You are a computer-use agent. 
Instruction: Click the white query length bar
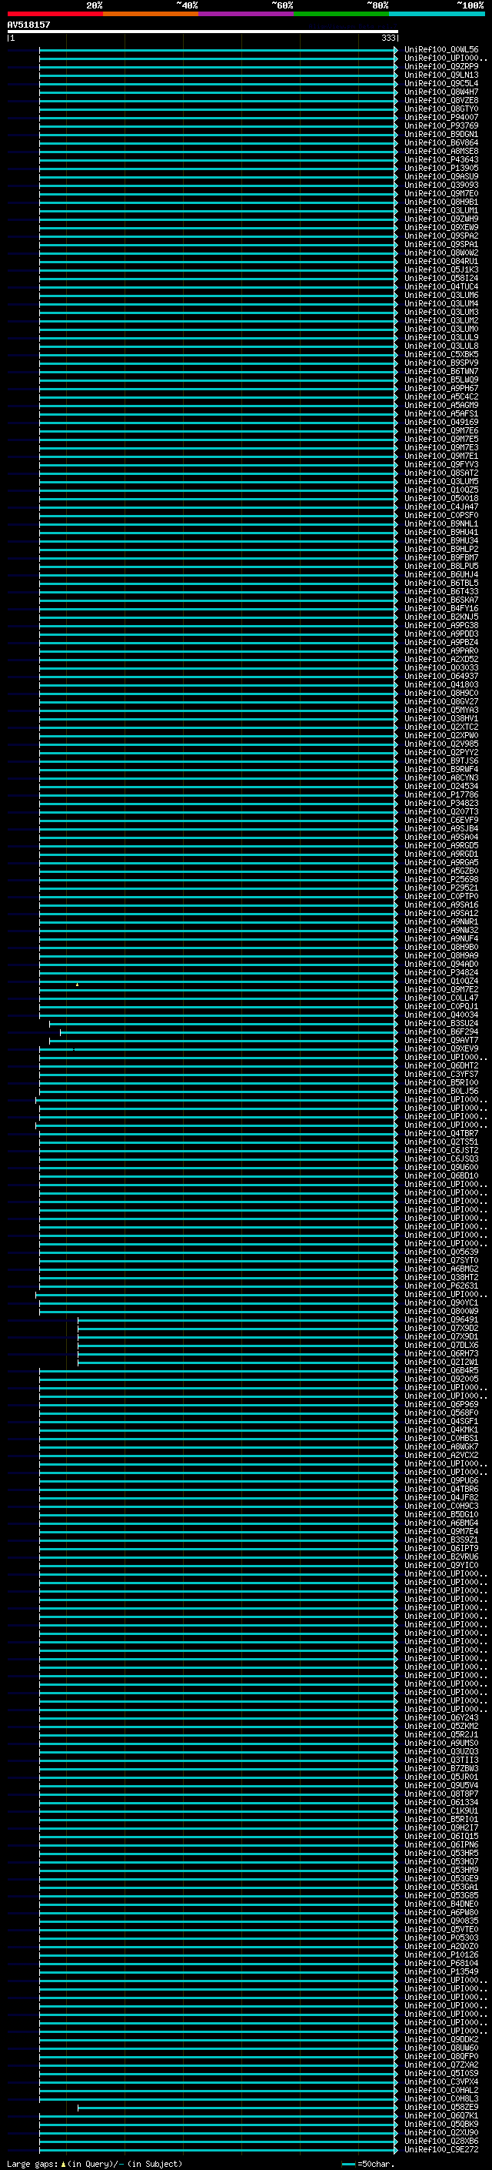pos(203,31)
